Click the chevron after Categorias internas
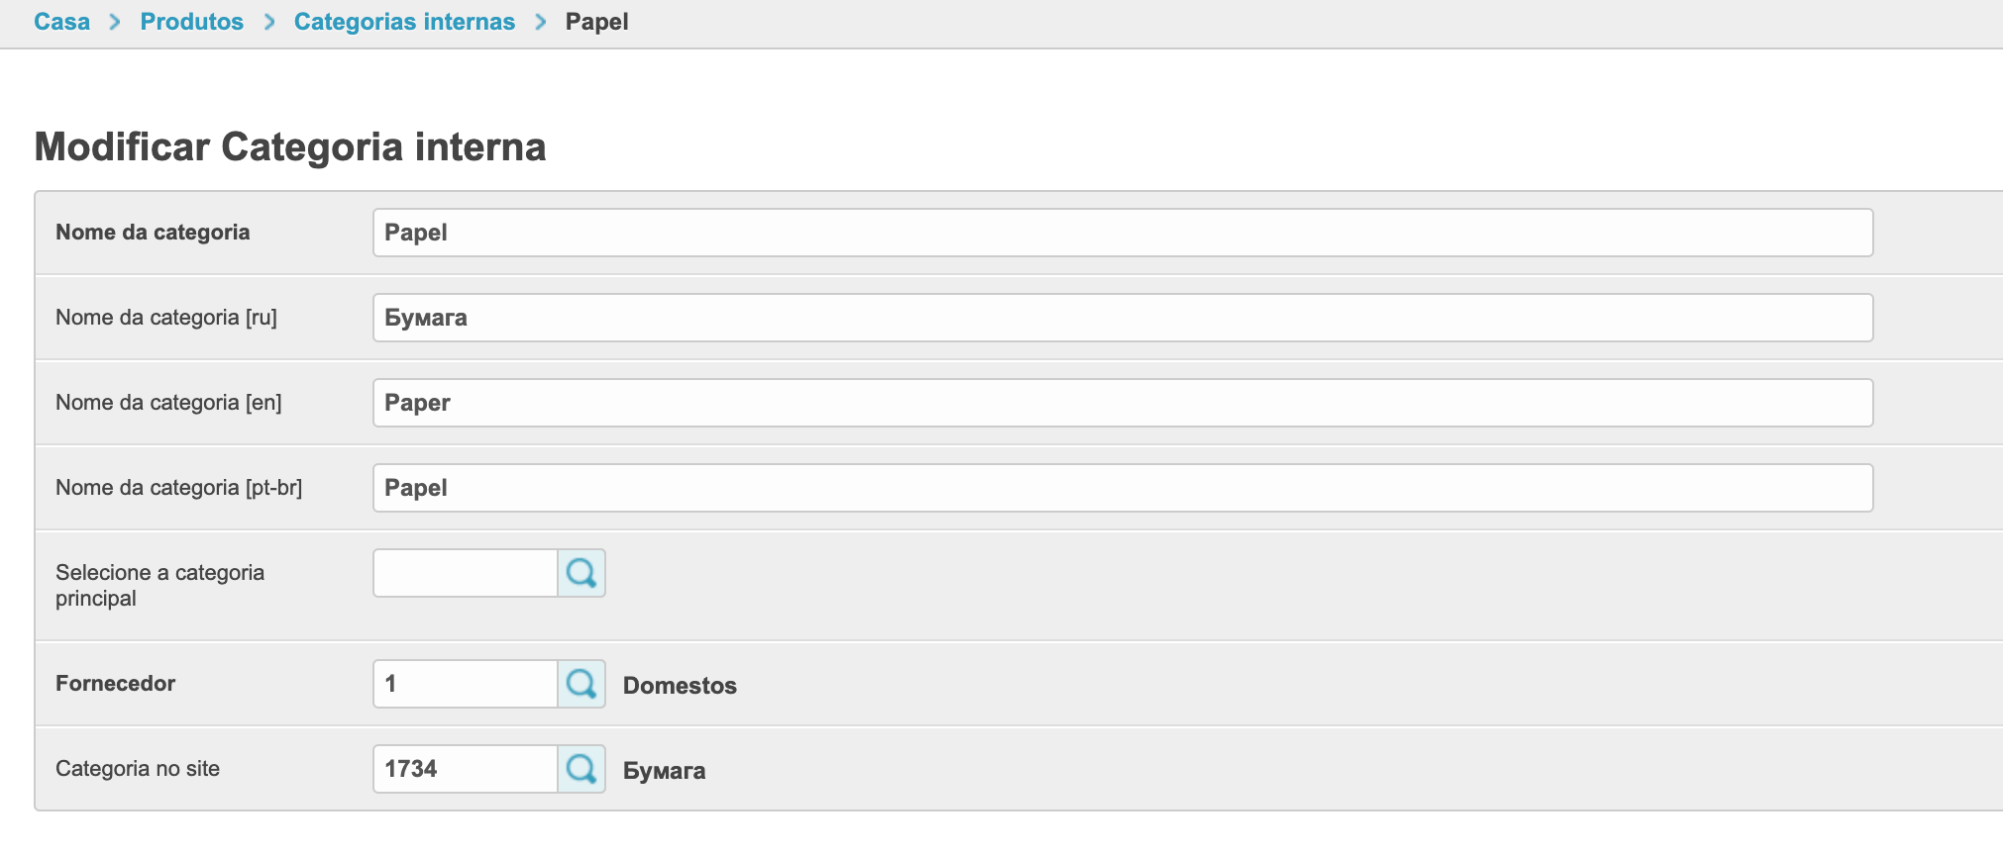The image size is (2003, 857). tap(541, 22)
